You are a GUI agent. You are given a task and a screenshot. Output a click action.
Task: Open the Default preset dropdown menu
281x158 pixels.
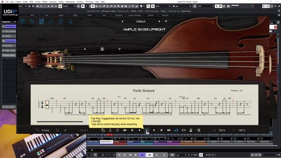point(166,22)
